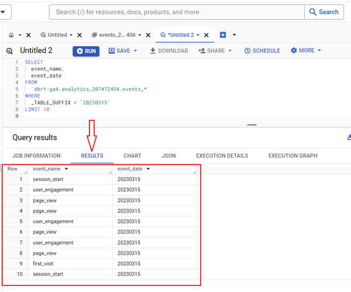Click the query icon beside Untitled 2 title

(x=9, y=51)
